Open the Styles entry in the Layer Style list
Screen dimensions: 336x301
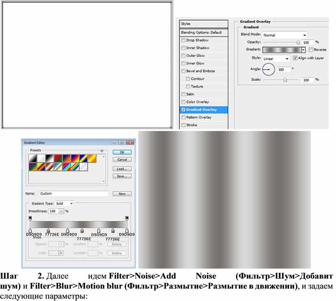point(203,24)
